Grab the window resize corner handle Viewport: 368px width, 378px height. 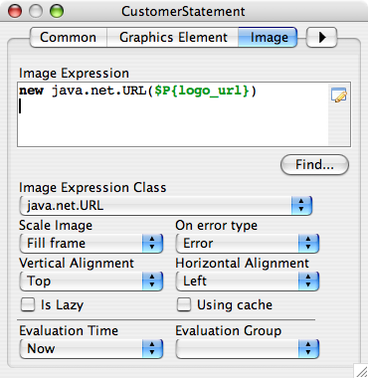(x=361, y=371)
